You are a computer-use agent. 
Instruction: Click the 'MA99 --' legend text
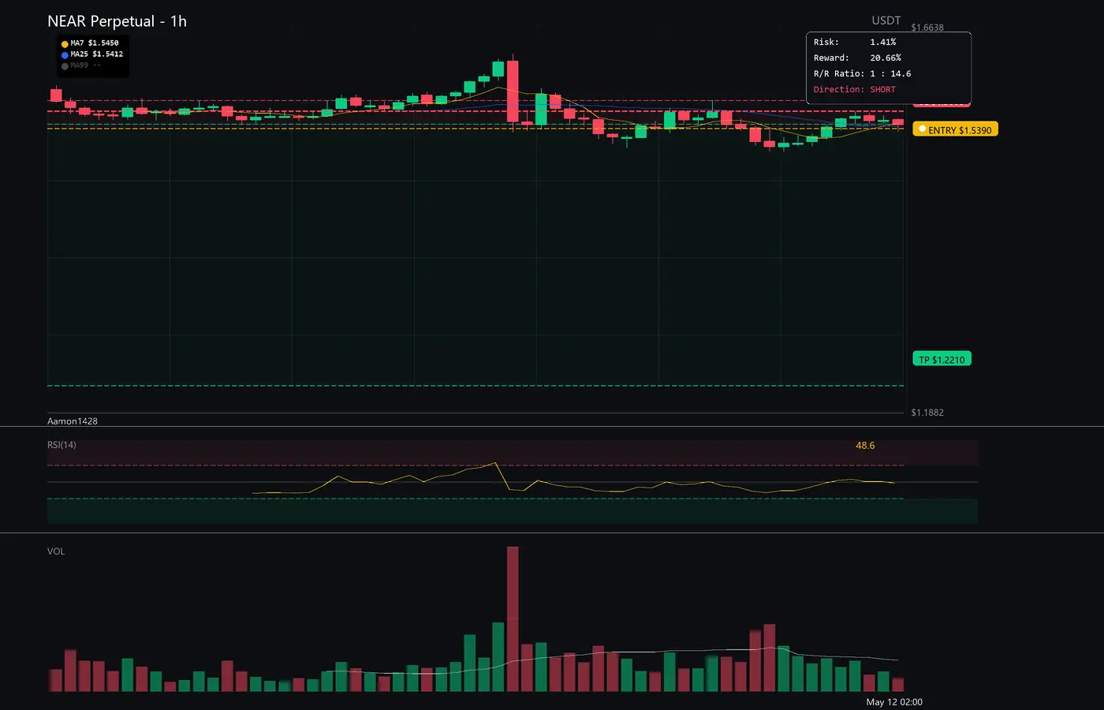click(86, 65)
